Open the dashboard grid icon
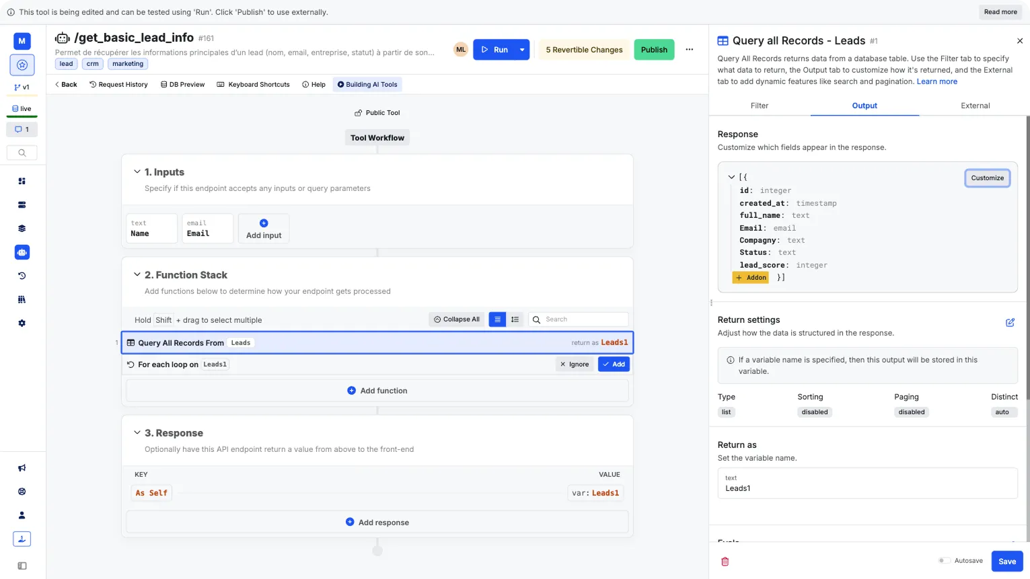Image resolution: width=1030 pixels, height=579 pixels. [22, 181]
